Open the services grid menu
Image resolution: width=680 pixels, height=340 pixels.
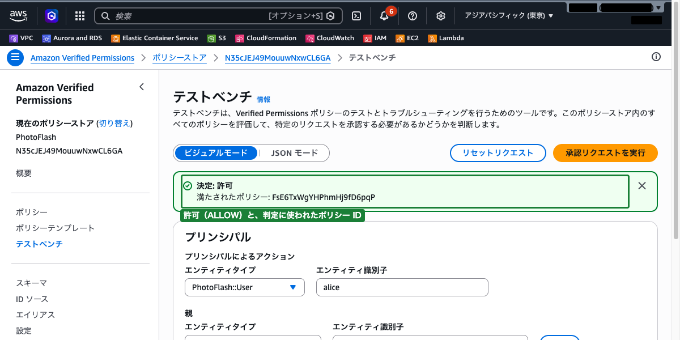80,16
